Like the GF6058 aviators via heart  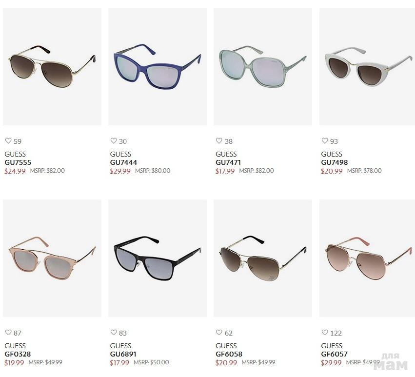(219, 332)
